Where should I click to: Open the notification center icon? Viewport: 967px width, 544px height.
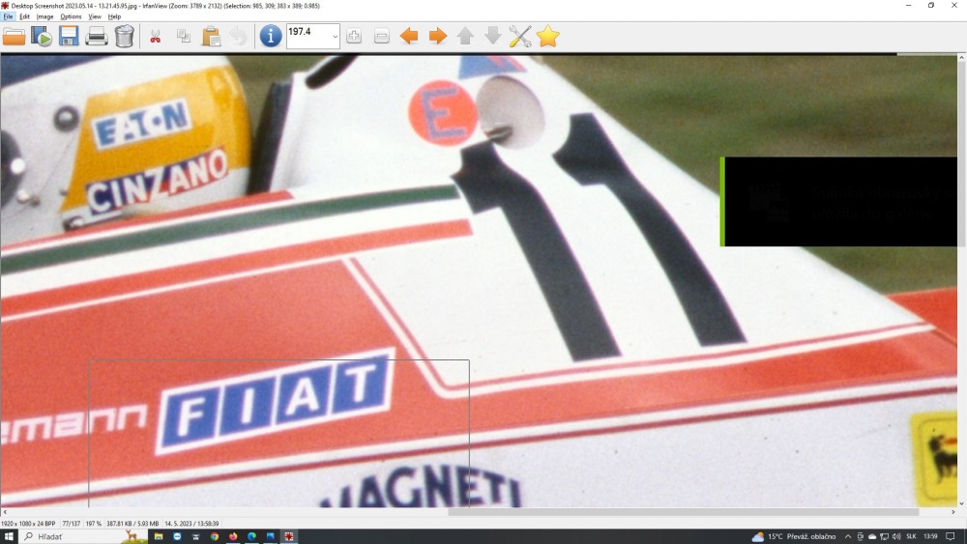pyautogui.click(x=951, y=536)
